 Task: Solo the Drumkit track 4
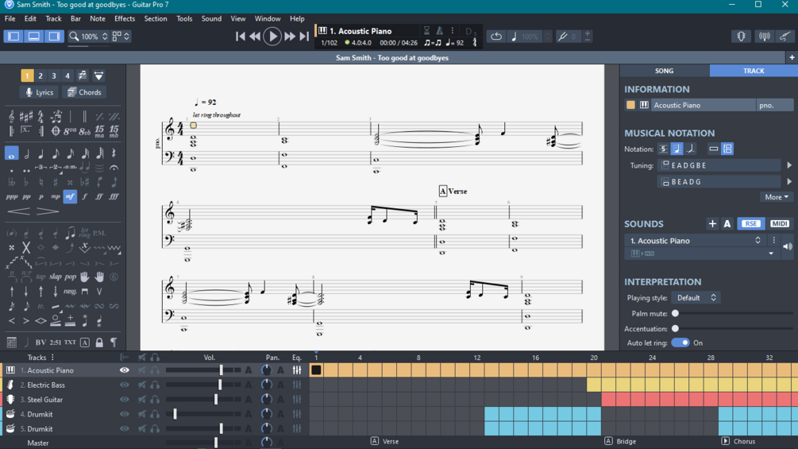[x=155, y=414]
